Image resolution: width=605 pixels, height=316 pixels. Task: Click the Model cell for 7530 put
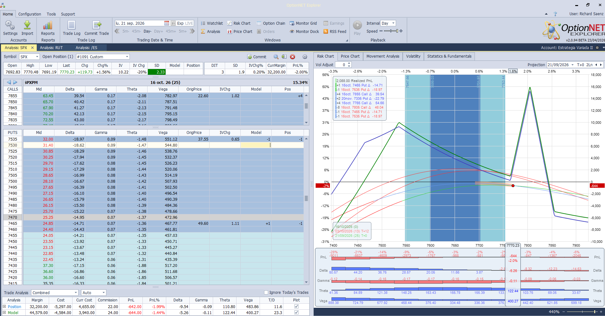pos(256,145)
